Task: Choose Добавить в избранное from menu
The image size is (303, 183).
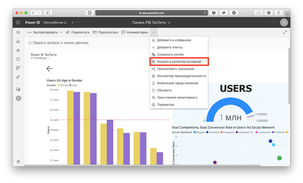Action: pyautogui.click(x=174, y=40)
